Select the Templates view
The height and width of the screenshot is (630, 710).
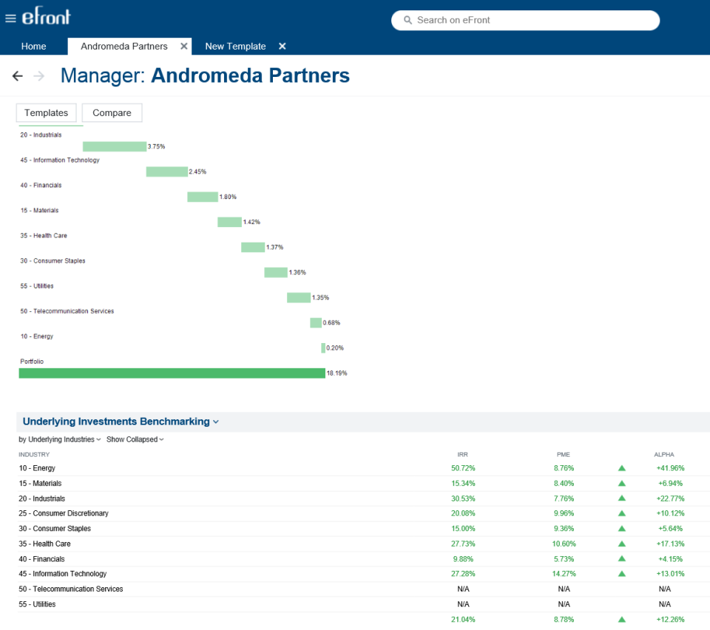pyautogui.click(x=46, y=112)
